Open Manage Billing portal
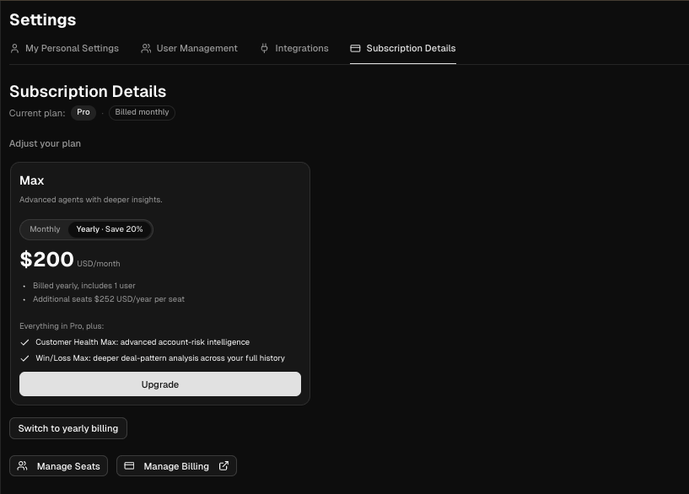The image size is (689, 494). click(x=176, y=466)
